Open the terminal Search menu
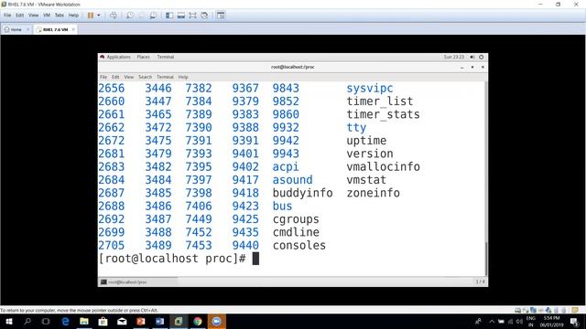 [146, 77]
